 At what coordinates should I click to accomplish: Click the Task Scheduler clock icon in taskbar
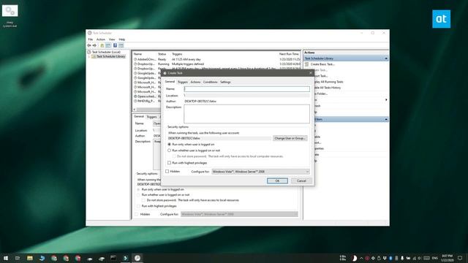[x=137, y=258]
